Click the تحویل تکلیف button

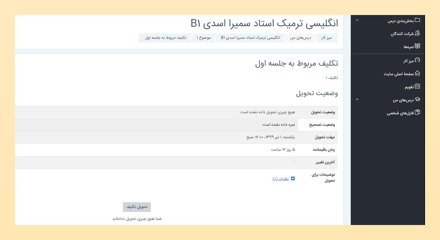(137, 207)
